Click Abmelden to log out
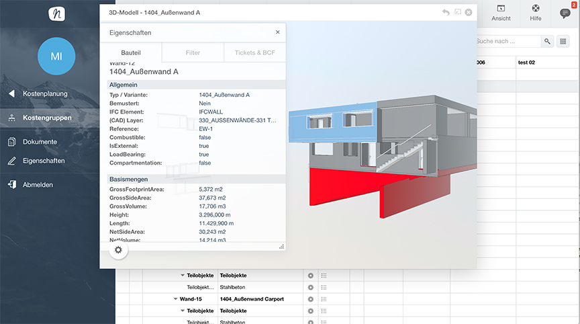Viewport: 580px width, 324px height. click(x=38, y=185)
